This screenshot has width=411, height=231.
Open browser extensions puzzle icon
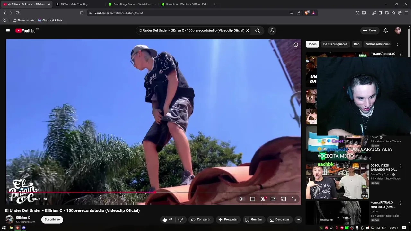coord(357,13)
